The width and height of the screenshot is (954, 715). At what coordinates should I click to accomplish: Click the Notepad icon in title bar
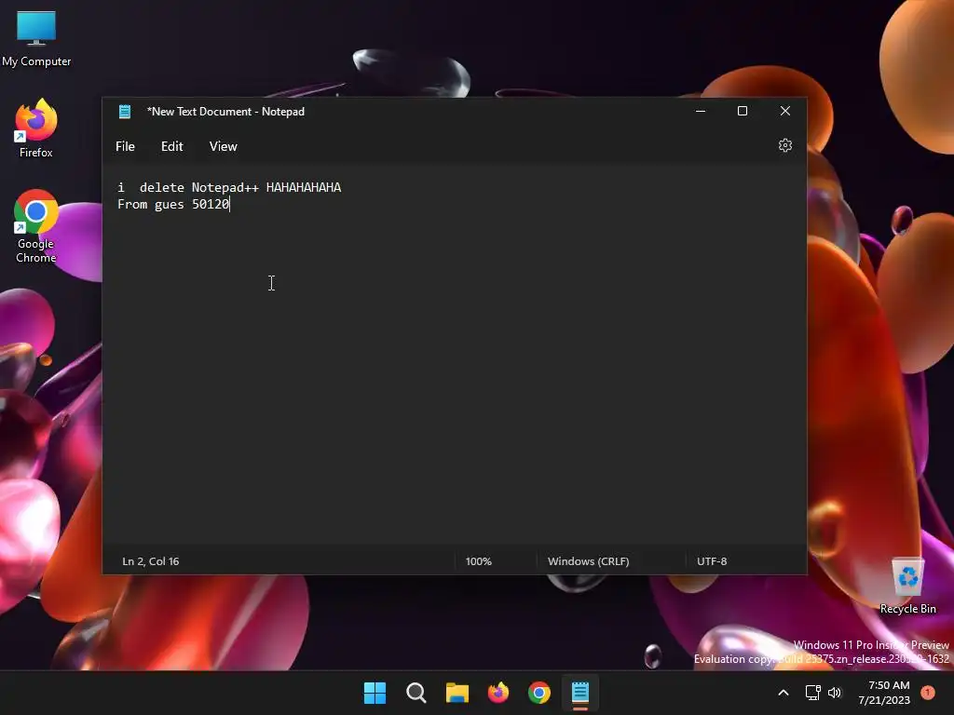click(125, 112)
